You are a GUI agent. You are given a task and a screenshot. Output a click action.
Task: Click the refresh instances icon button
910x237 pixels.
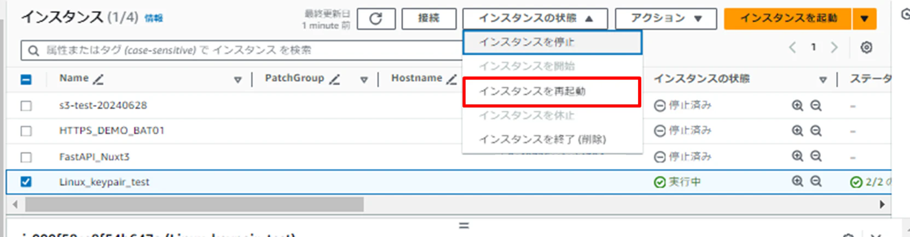(376, 19)
